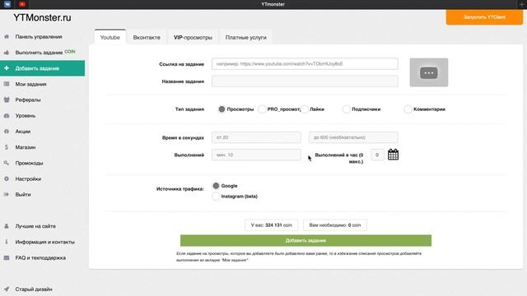Select the Просмотры task type radio
The image size is (527, 296).
(222, 109)
